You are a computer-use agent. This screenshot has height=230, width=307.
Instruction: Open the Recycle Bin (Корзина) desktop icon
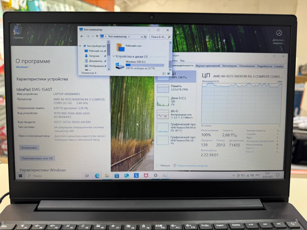coord(18,32)
